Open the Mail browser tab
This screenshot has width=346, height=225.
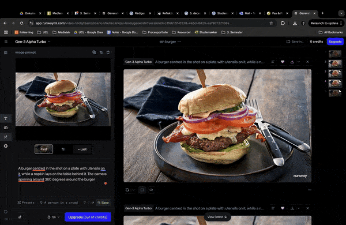[x=250, y=13]
